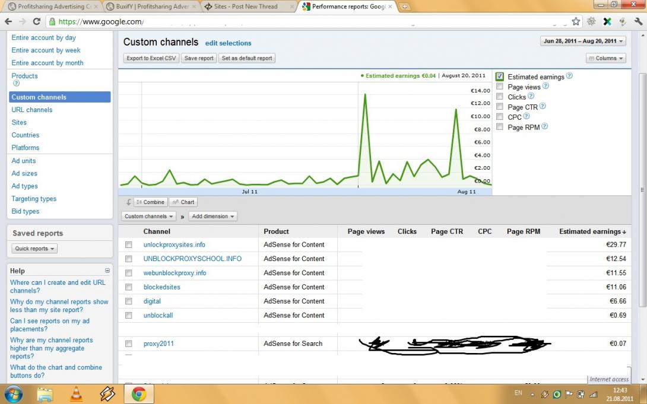
Task: Bookmark this page with the star icon
Action: click(x=576, y=21)
